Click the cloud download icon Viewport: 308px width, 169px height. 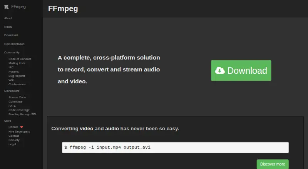(220, 70)
